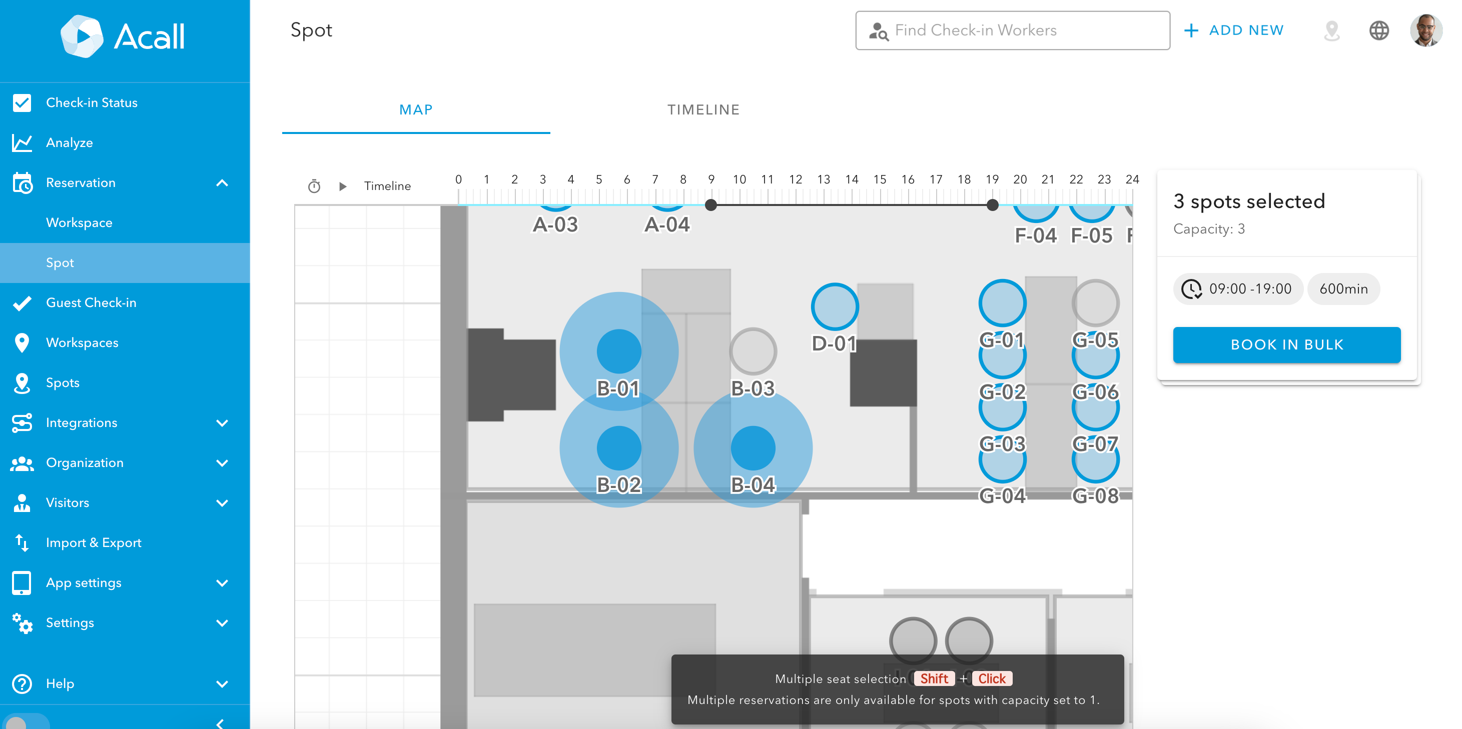Click ADD NEW button
The height and width of the screenshot is (729, 1462).
pyautogui.click(x=1234, y=30)
